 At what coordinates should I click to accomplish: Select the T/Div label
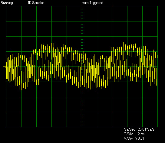128,134
